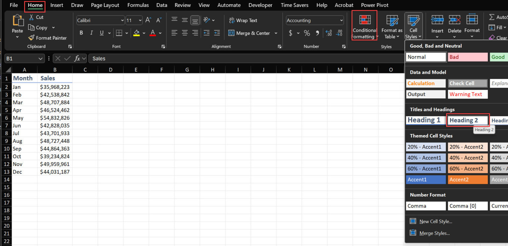Image resolution: width=508 pixels, height=246 pixels.
Task: Click New Cell Style...
Action: click(x=436, y=221)
